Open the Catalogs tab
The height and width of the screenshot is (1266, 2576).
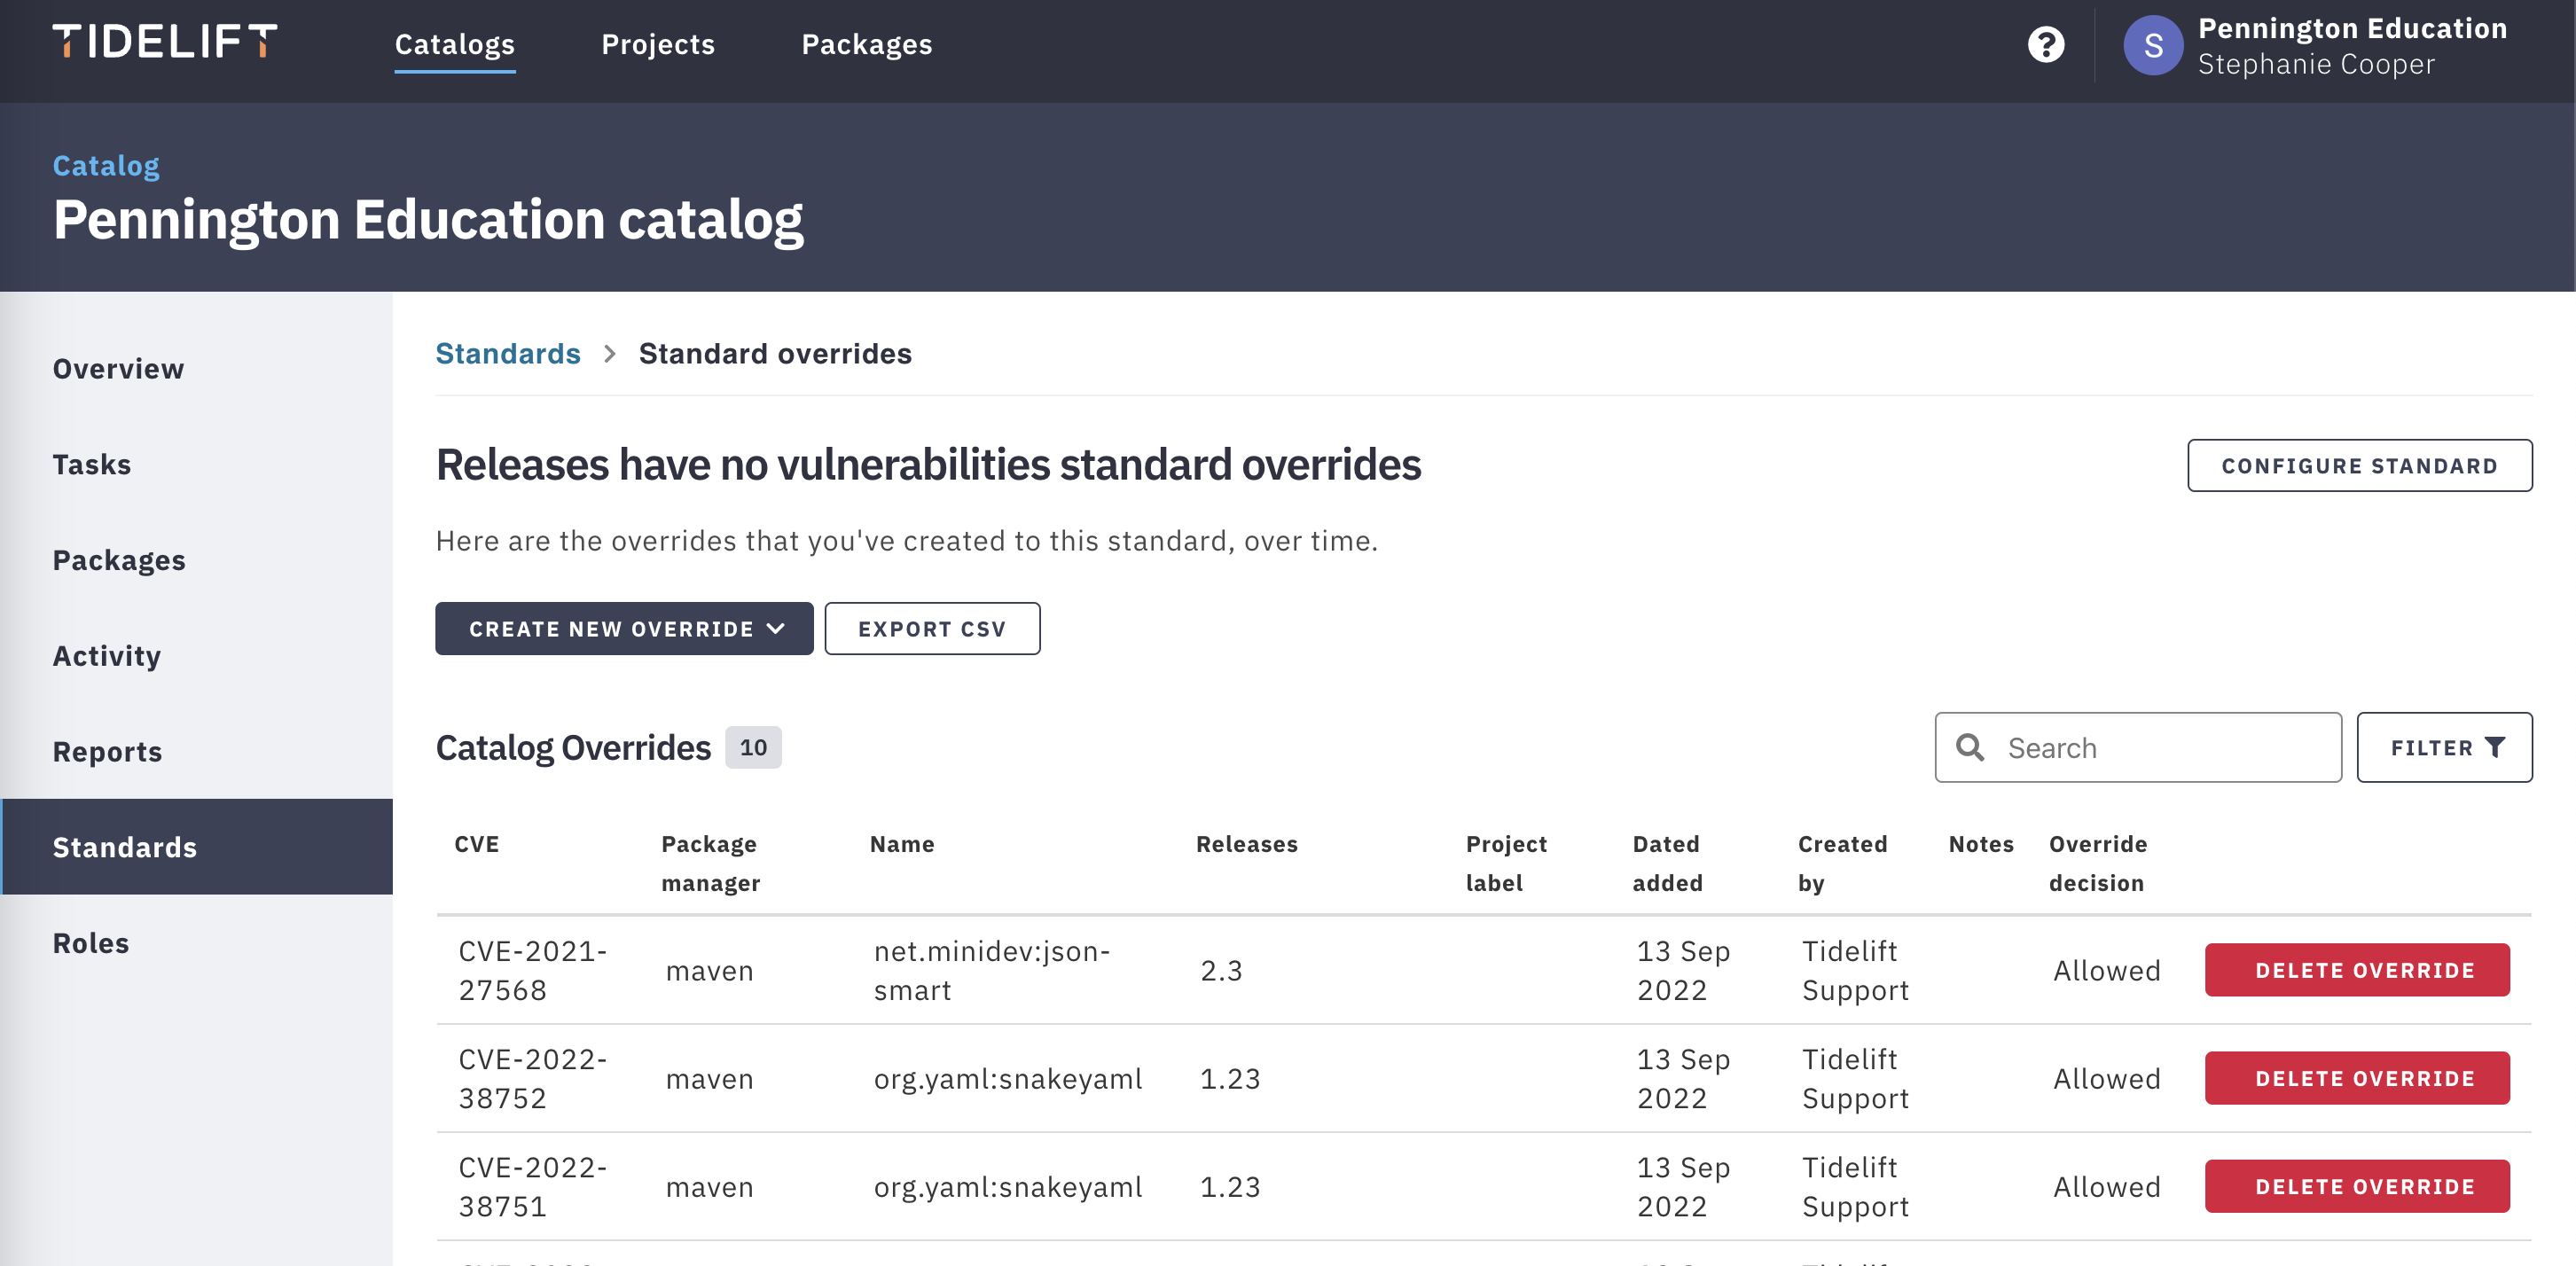click(x=455, y=44)
